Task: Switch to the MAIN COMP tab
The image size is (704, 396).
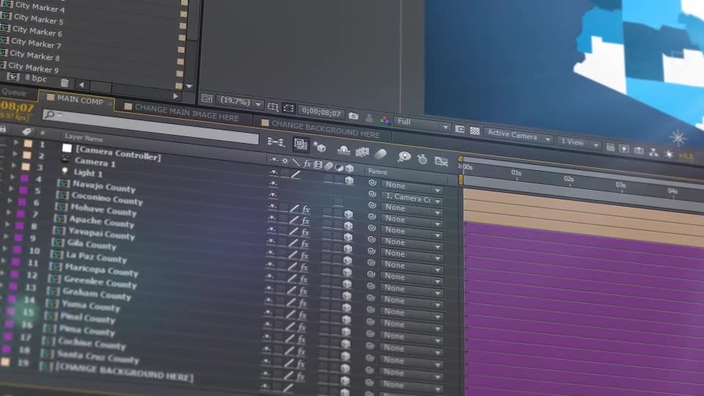Action: click(80, 100)
